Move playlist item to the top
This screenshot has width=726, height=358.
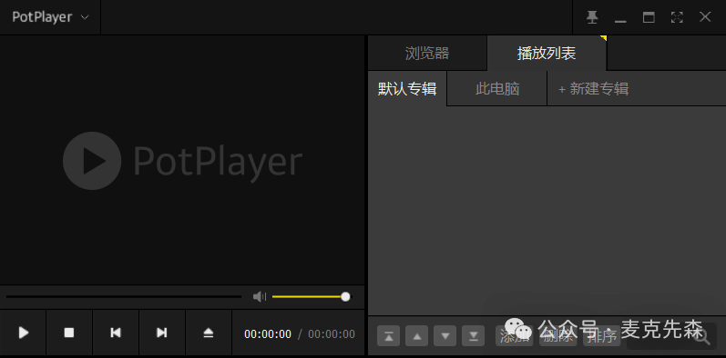(x=388, y=336)
